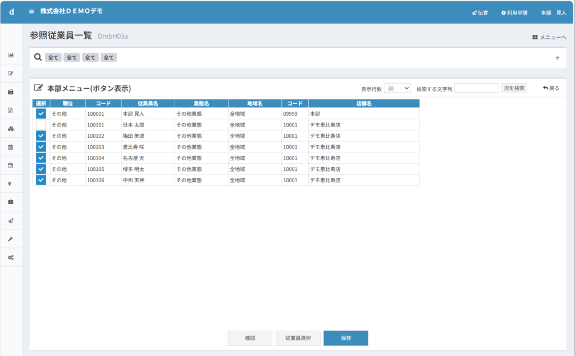575x356 pixels.
Task: Focus the 検索する文字列 text field
Action: click(476, 88)
